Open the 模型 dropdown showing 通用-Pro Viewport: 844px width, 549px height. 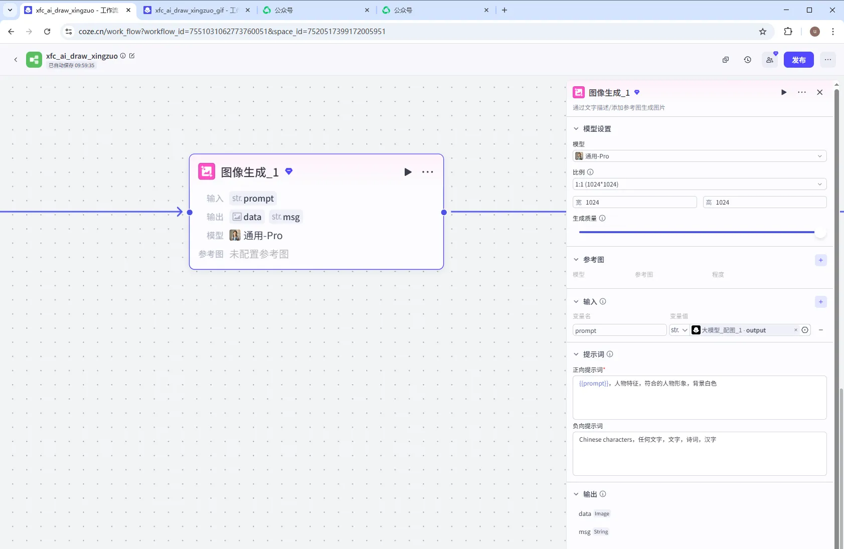tap(699, 156)
